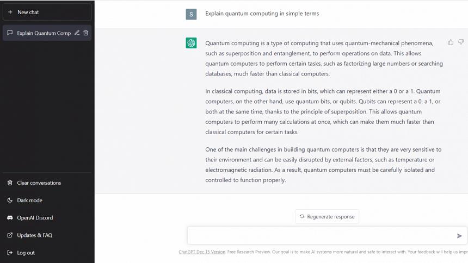Choose Log out from sidebar
The height and width of the screenshot is (263, 468).
tap(26, 253)
